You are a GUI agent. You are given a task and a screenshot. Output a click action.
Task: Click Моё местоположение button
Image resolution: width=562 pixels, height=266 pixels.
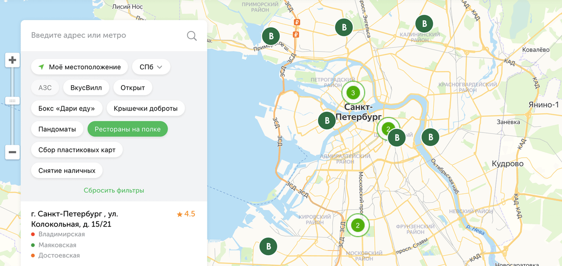(x=80, y=67)
